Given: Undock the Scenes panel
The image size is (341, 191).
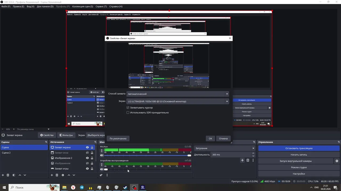Looking at the screenshot, I should [x=46, y=142].
